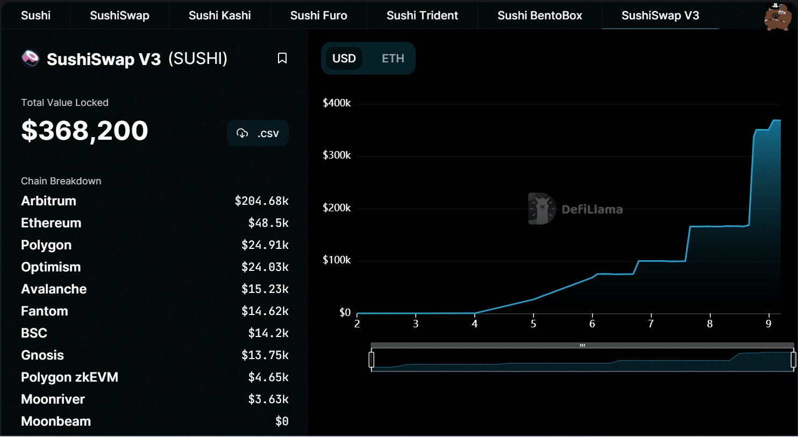Switch chart denomination to USD
This screenshot has height=437, width=798.
344,59
